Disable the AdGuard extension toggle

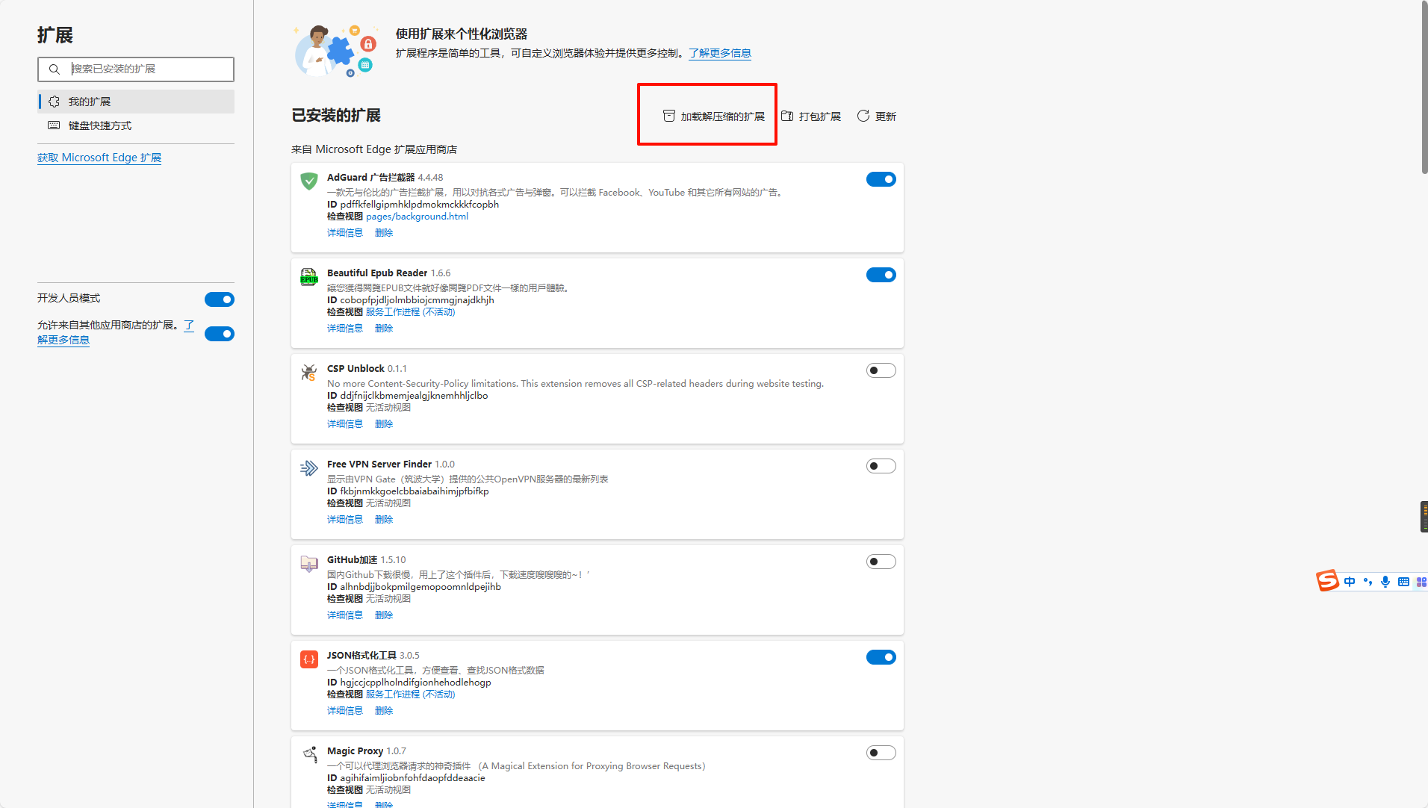[881, 179]
